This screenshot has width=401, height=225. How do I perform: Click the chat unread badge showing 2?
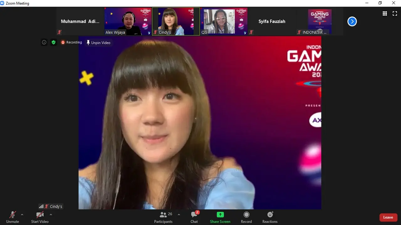(x=197, y=212)
